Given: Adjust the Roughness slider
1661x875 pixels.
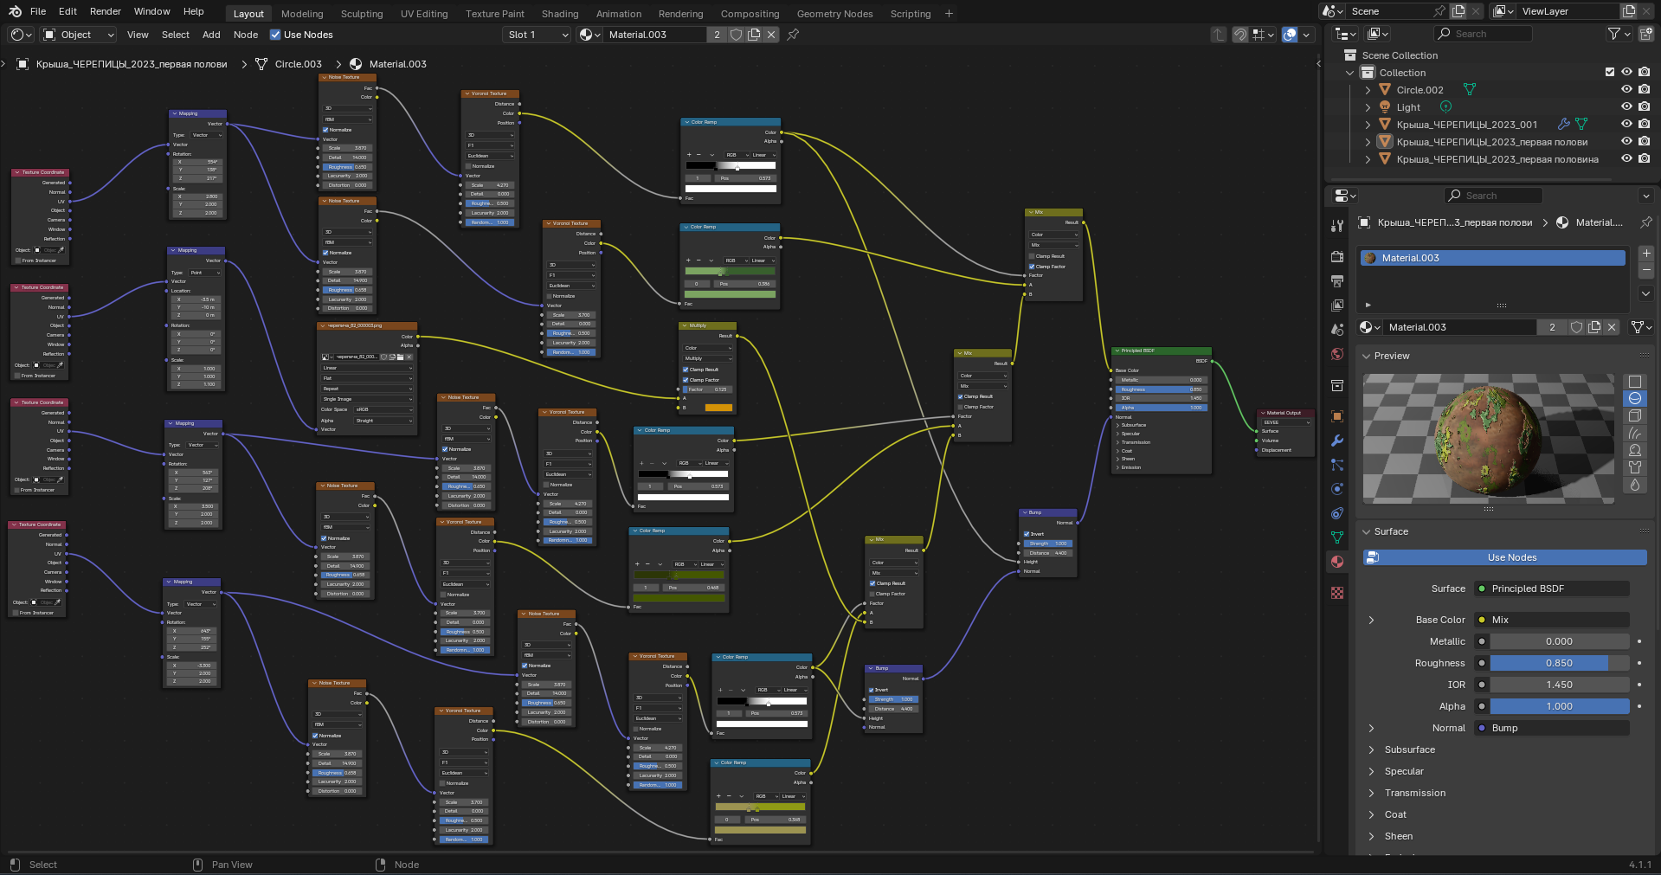Looking at the screenshot, I should pyautogui.click(x=1559, y=663).
